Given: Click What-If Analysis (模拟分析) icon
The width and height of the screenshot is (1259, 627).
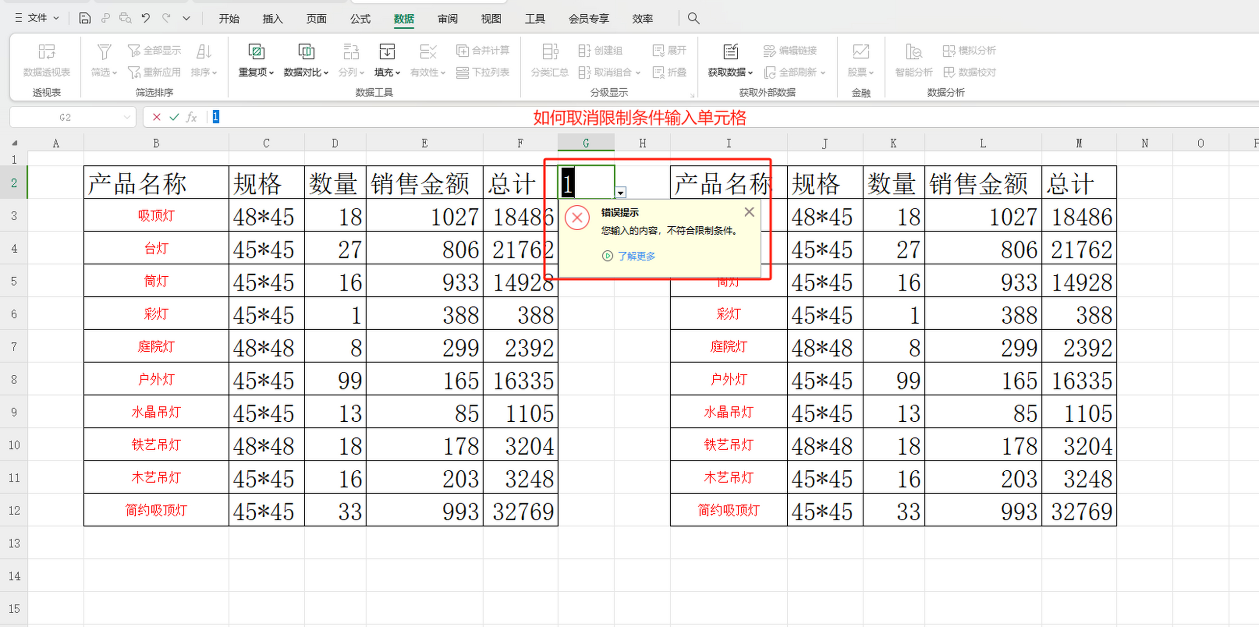Looking at the screenshot, I should 969,50.
